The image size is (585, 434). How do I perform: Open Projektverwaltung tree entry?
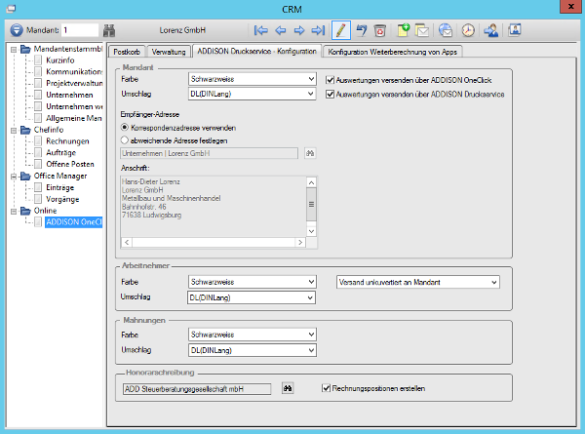coord(74,83)
